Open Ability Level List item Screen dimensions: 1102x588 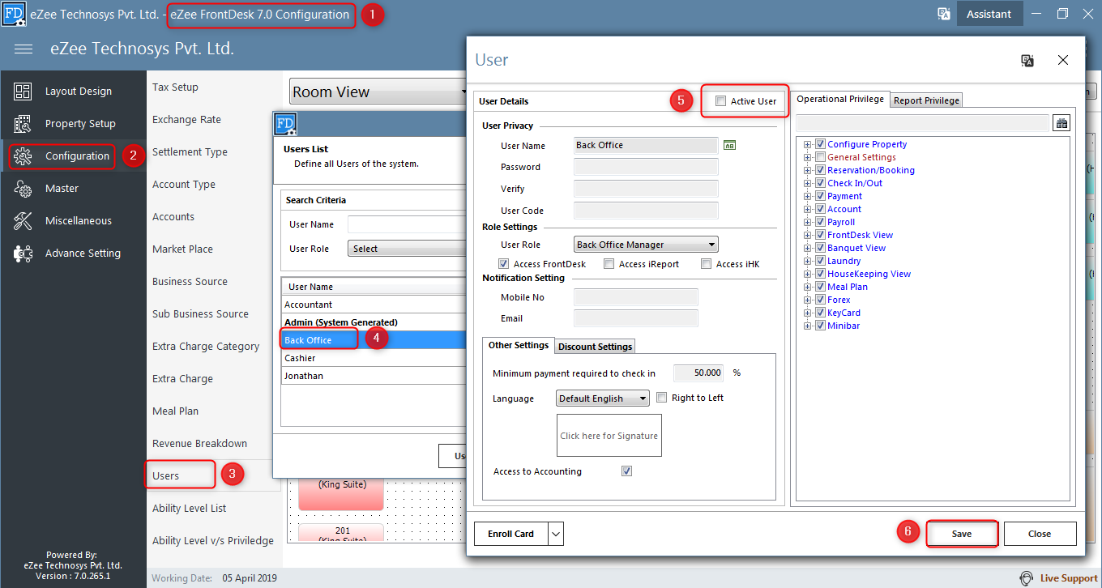point(190,508)
